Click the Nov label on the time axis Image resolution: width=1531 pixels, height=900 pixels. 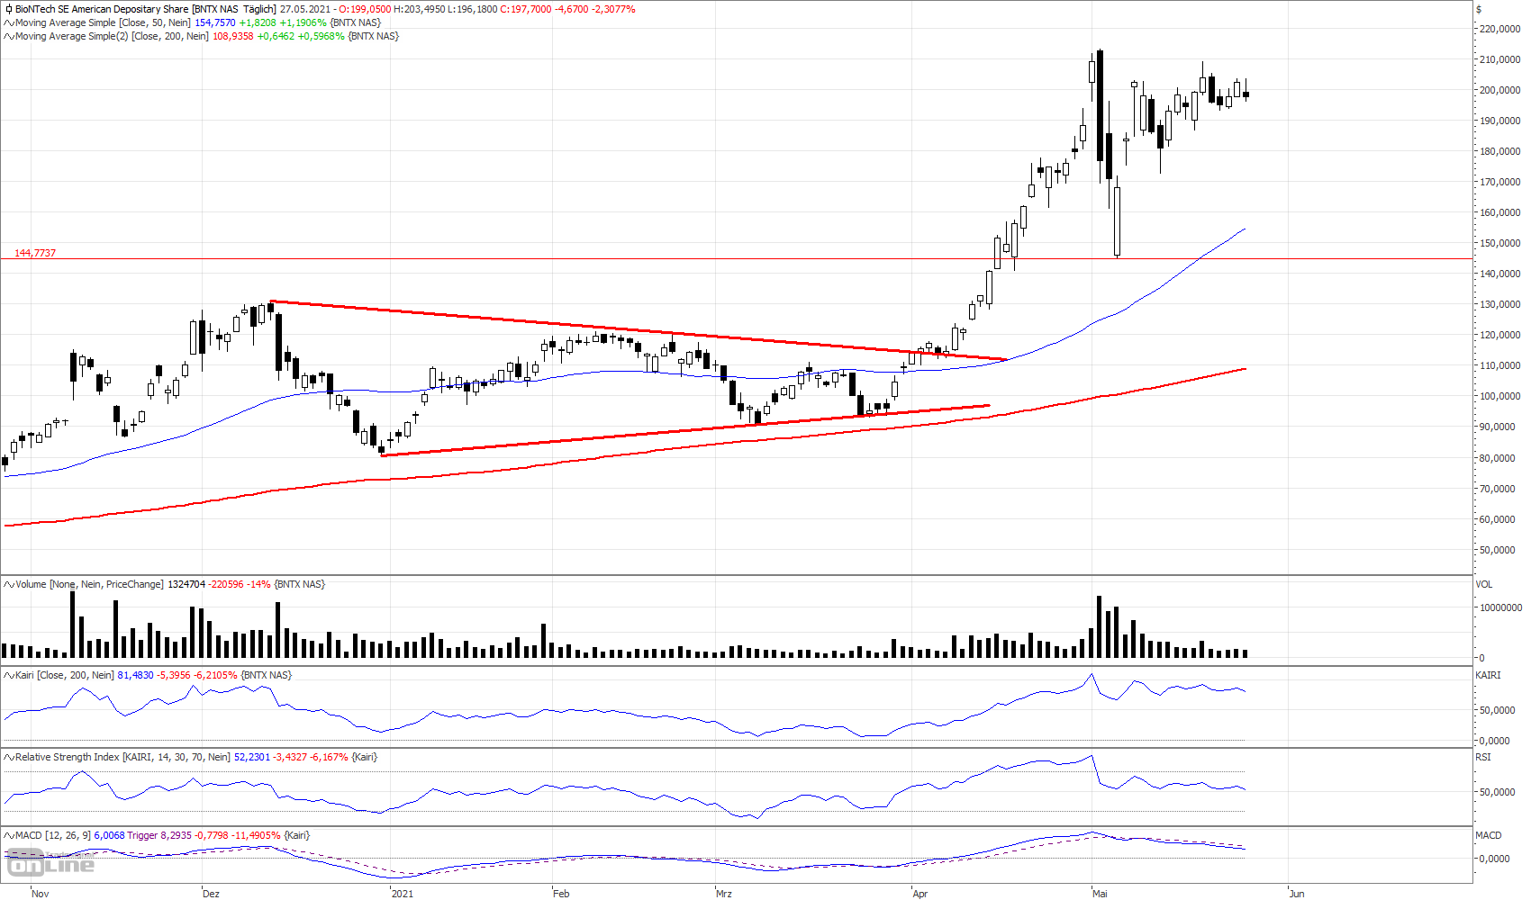click(41, 894)
